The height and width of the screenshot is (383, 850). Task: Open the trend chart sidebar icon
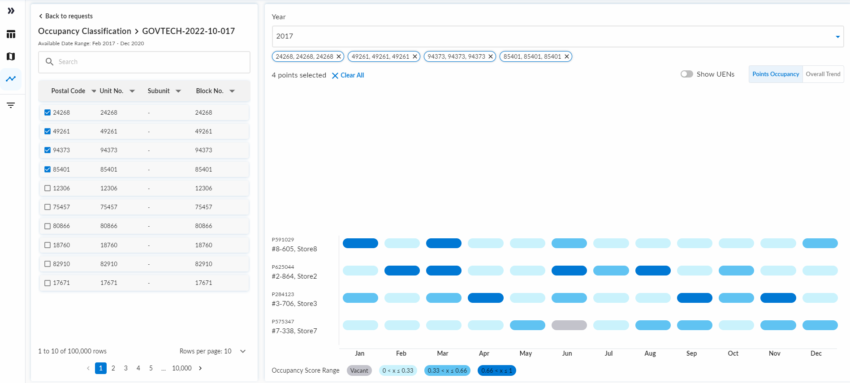pyautogui.click(x=11, y=79)
